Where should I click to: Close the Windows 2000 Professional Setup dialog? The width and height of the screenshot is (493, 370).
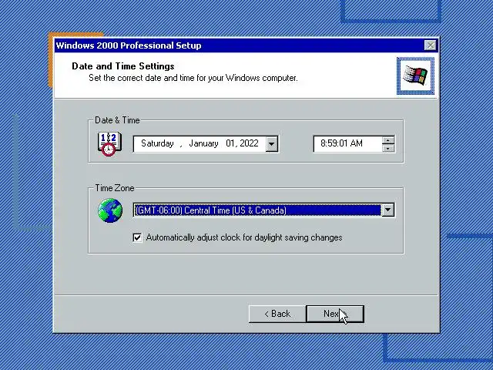(430, 45)
